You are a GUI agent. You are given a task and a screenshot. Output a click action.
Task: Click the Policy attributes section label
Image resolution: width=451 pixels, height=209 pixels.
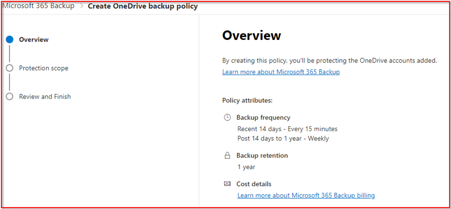coord(247,100)
